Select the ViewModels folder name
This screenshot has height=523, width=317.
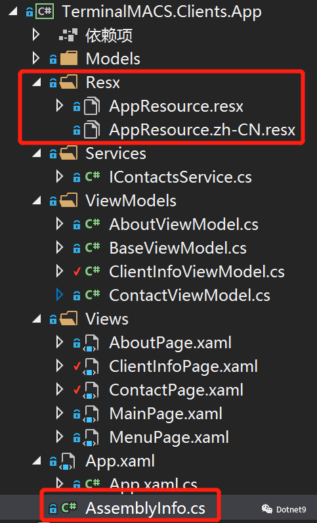[x=131, y=201]
